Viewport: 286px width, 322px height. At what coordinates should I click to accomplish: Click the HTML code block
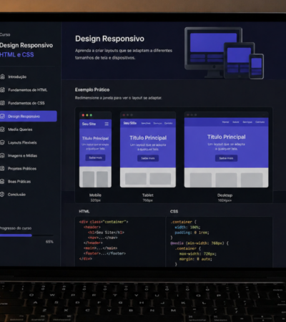pos(120,241)
